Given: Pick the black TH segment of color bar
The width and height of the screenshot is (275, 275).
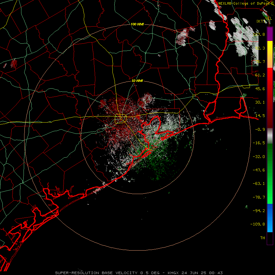Looking at the screenshot, I should coord(270,238).
